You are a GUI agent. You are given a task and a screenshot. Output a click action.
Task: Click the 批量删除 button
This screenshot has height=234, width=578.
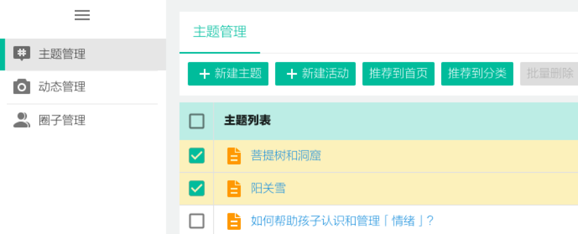tap(549, 74)
